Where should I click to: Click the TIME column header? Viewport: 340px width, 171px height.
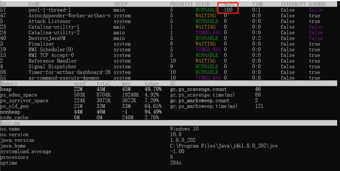tap(258, 4)
